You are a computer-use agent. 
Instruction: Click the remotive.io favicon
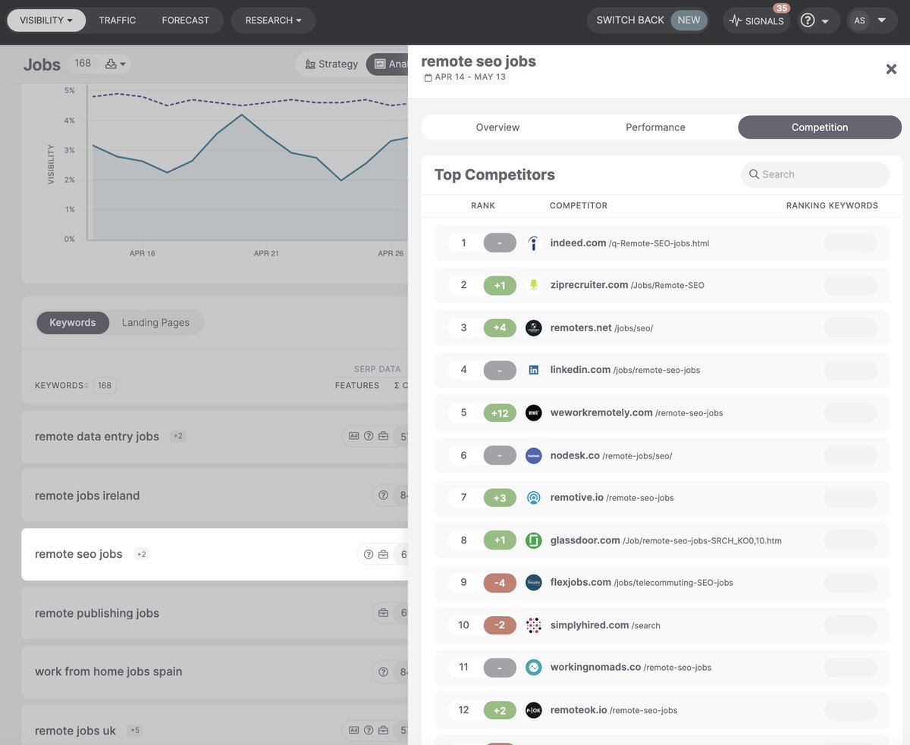tap(534, 498)
